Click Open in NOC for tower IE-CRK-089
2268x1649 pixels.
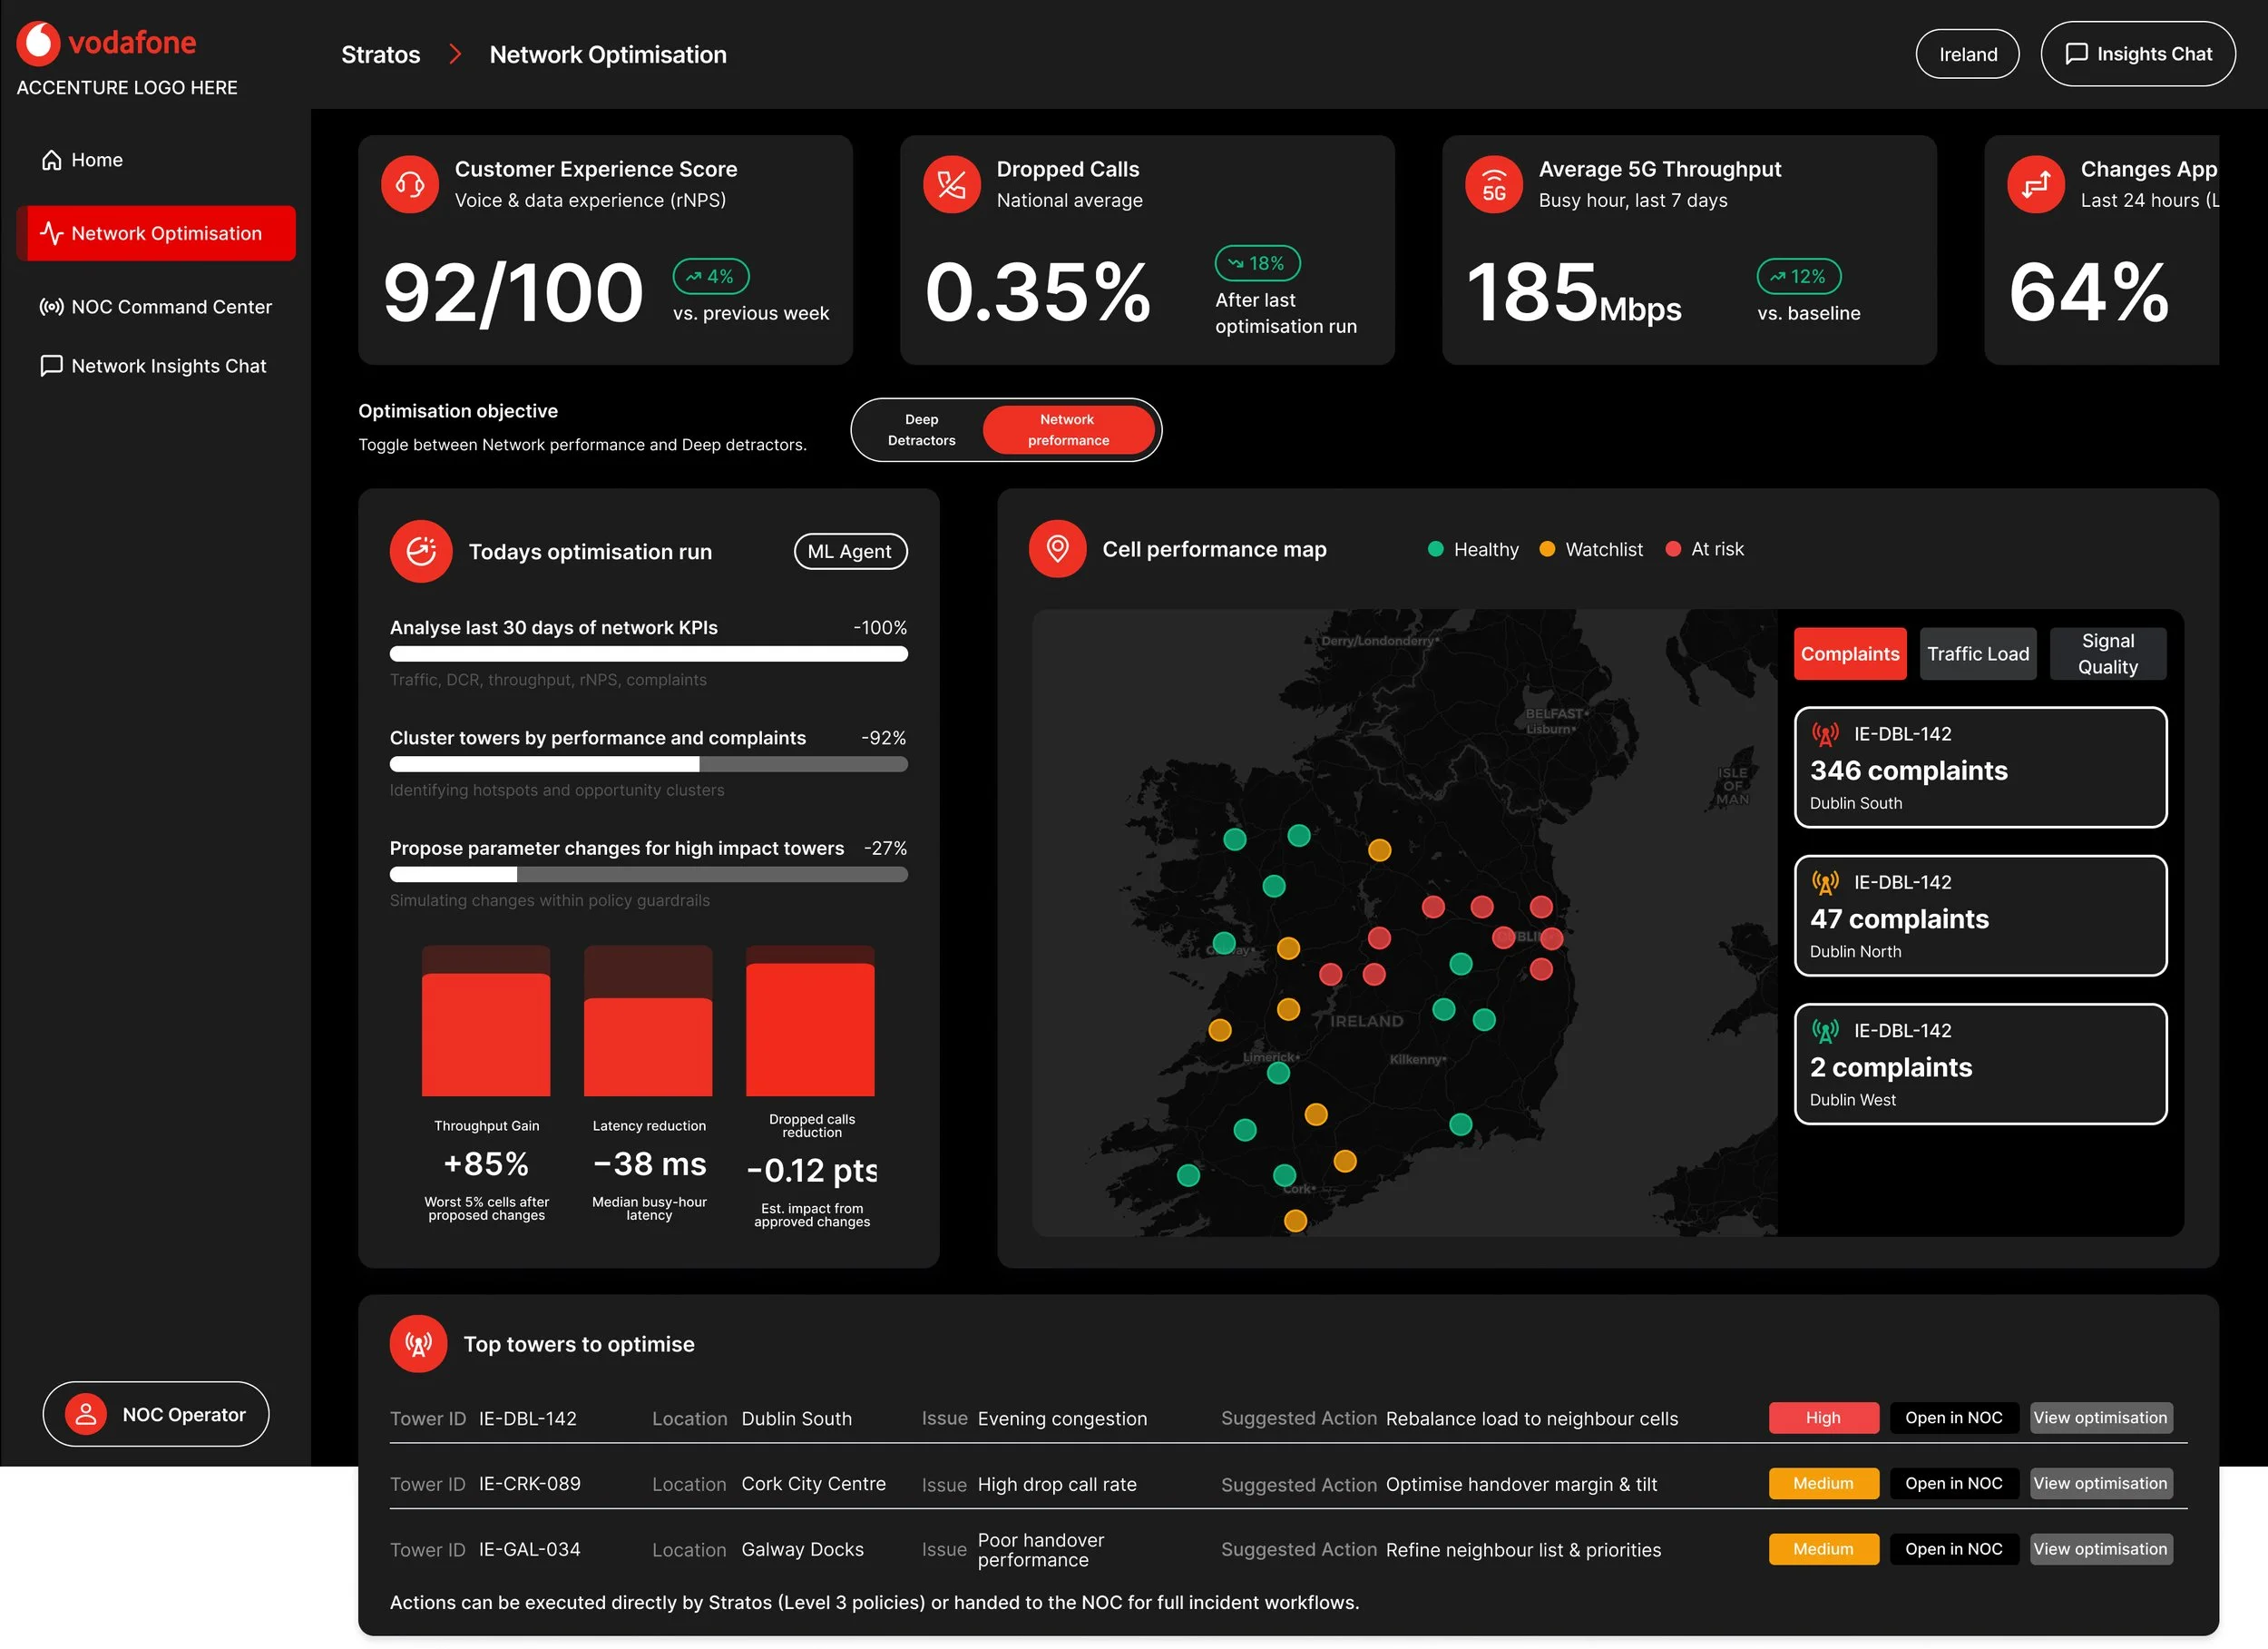(1953, 1484)
